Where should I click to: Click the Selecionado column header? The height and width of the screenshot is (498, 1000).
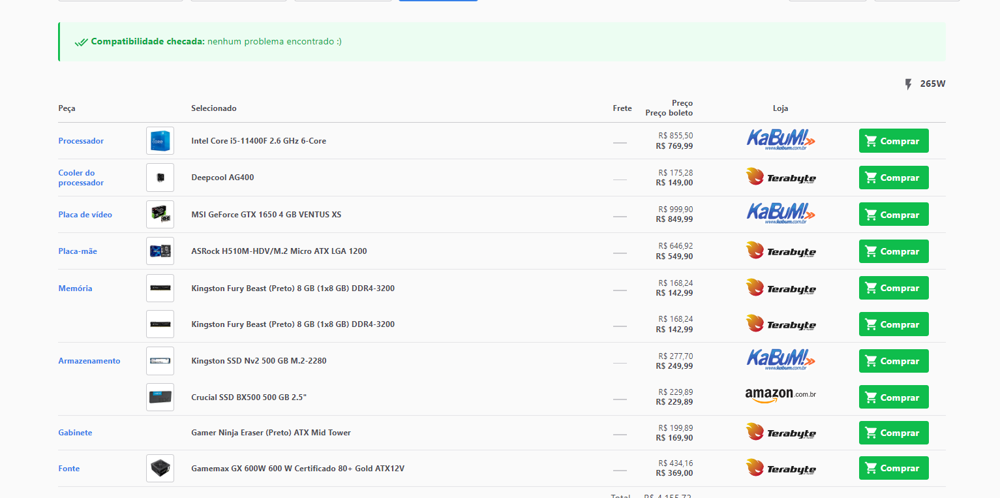(214, 108)
